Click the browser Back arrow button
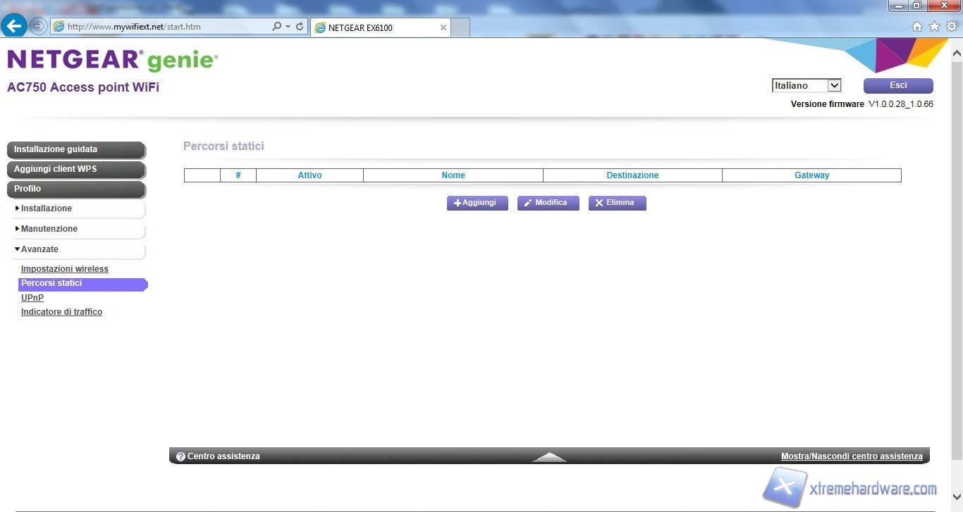 pyautogui.click(x=14, y=27)
